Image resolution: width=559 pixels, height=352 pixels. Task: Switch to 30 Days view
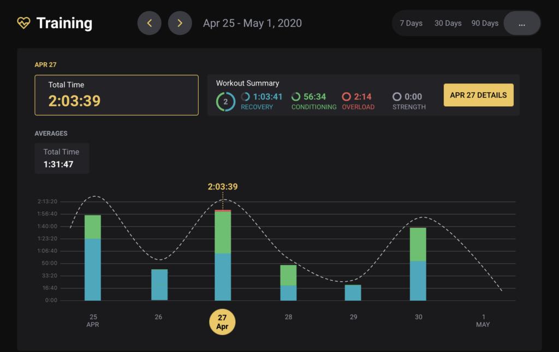pos(448,23)
